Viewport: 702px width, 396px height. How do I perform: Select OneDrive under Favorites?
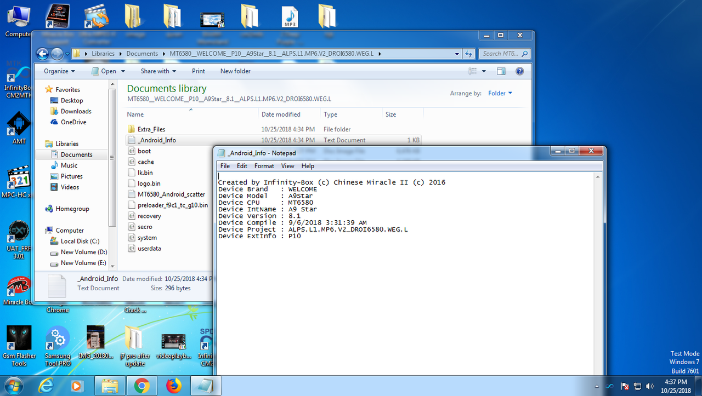[x=75, y=122]
